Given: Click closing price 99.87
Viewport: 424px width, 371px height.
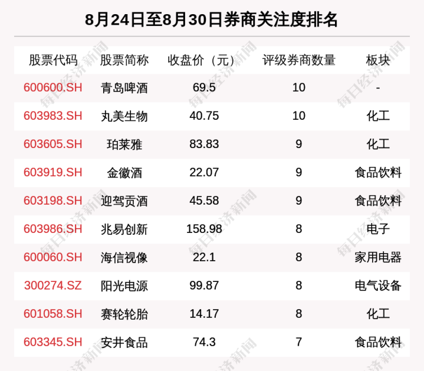Looking at the screenshot, I should pos(204,285).
